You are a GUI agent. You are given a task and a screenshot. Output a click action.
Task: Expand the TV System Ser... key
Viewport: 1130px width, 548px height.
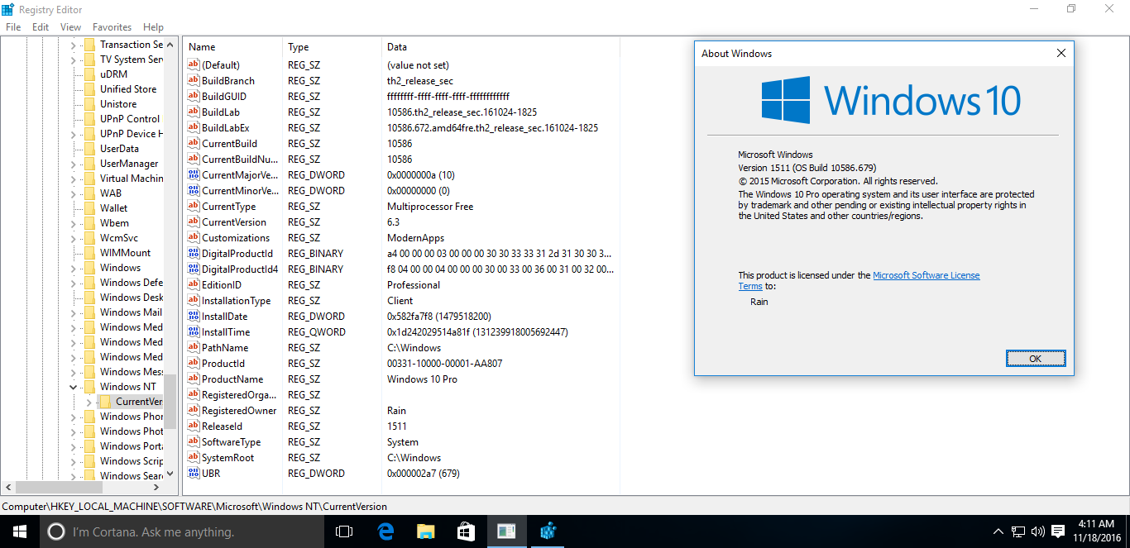tap(73, 60)
